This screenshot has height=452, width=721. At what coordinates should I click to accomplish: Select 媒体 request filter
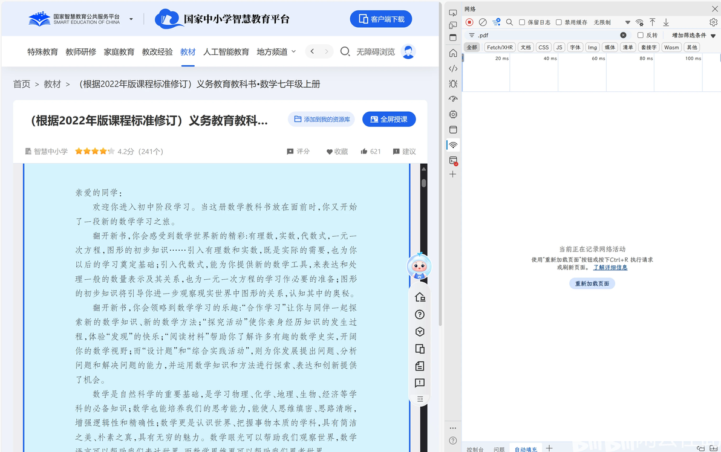[610, 47]
